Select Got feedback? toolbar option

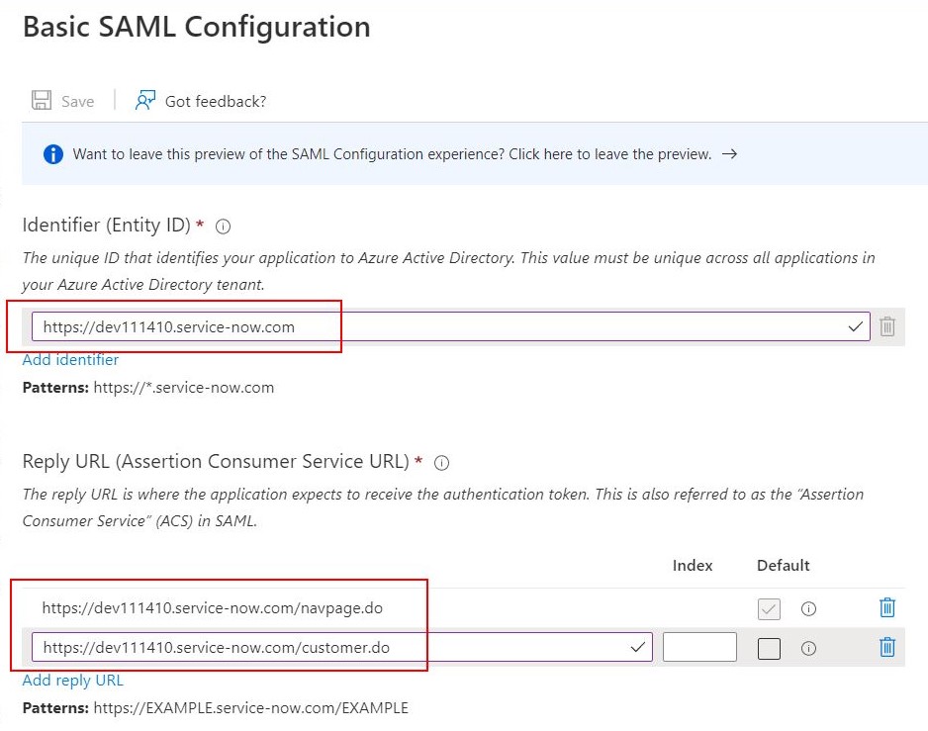point(216,101)
